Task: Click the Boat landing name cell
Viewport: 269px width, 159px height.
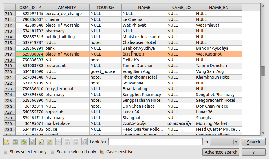Action: click(x=144, y=89)
